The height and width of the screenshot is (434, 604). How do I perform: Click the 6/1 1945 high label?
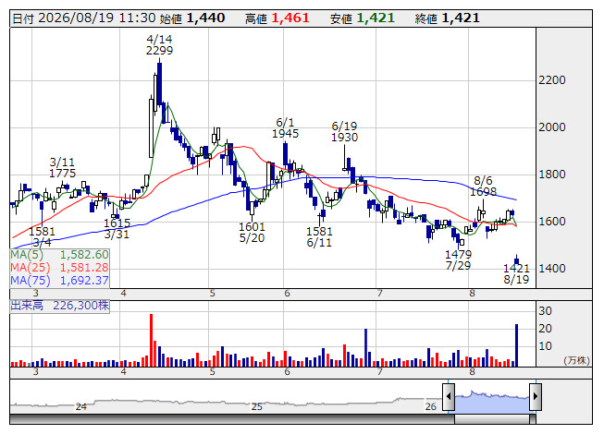[286, 128]
